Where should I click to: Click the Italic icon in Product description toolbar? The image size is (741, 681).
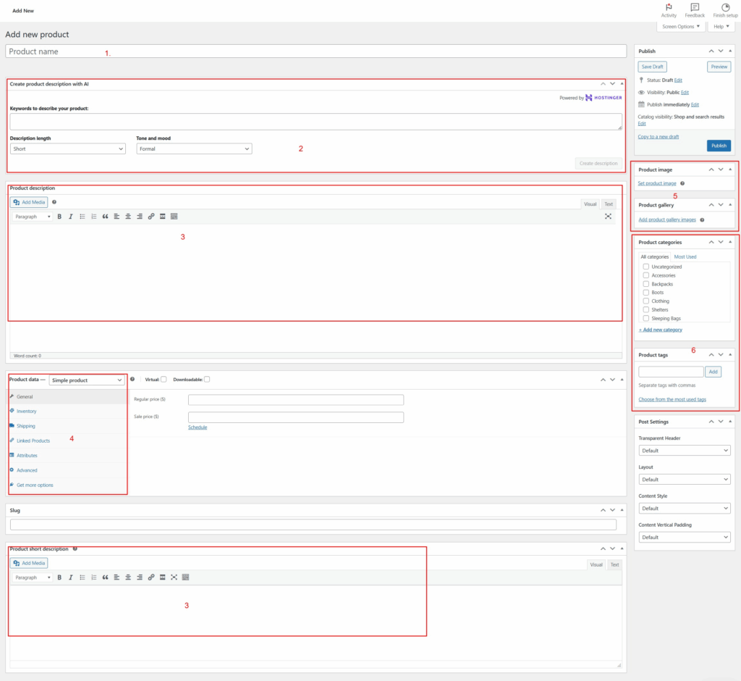[70, 217]
